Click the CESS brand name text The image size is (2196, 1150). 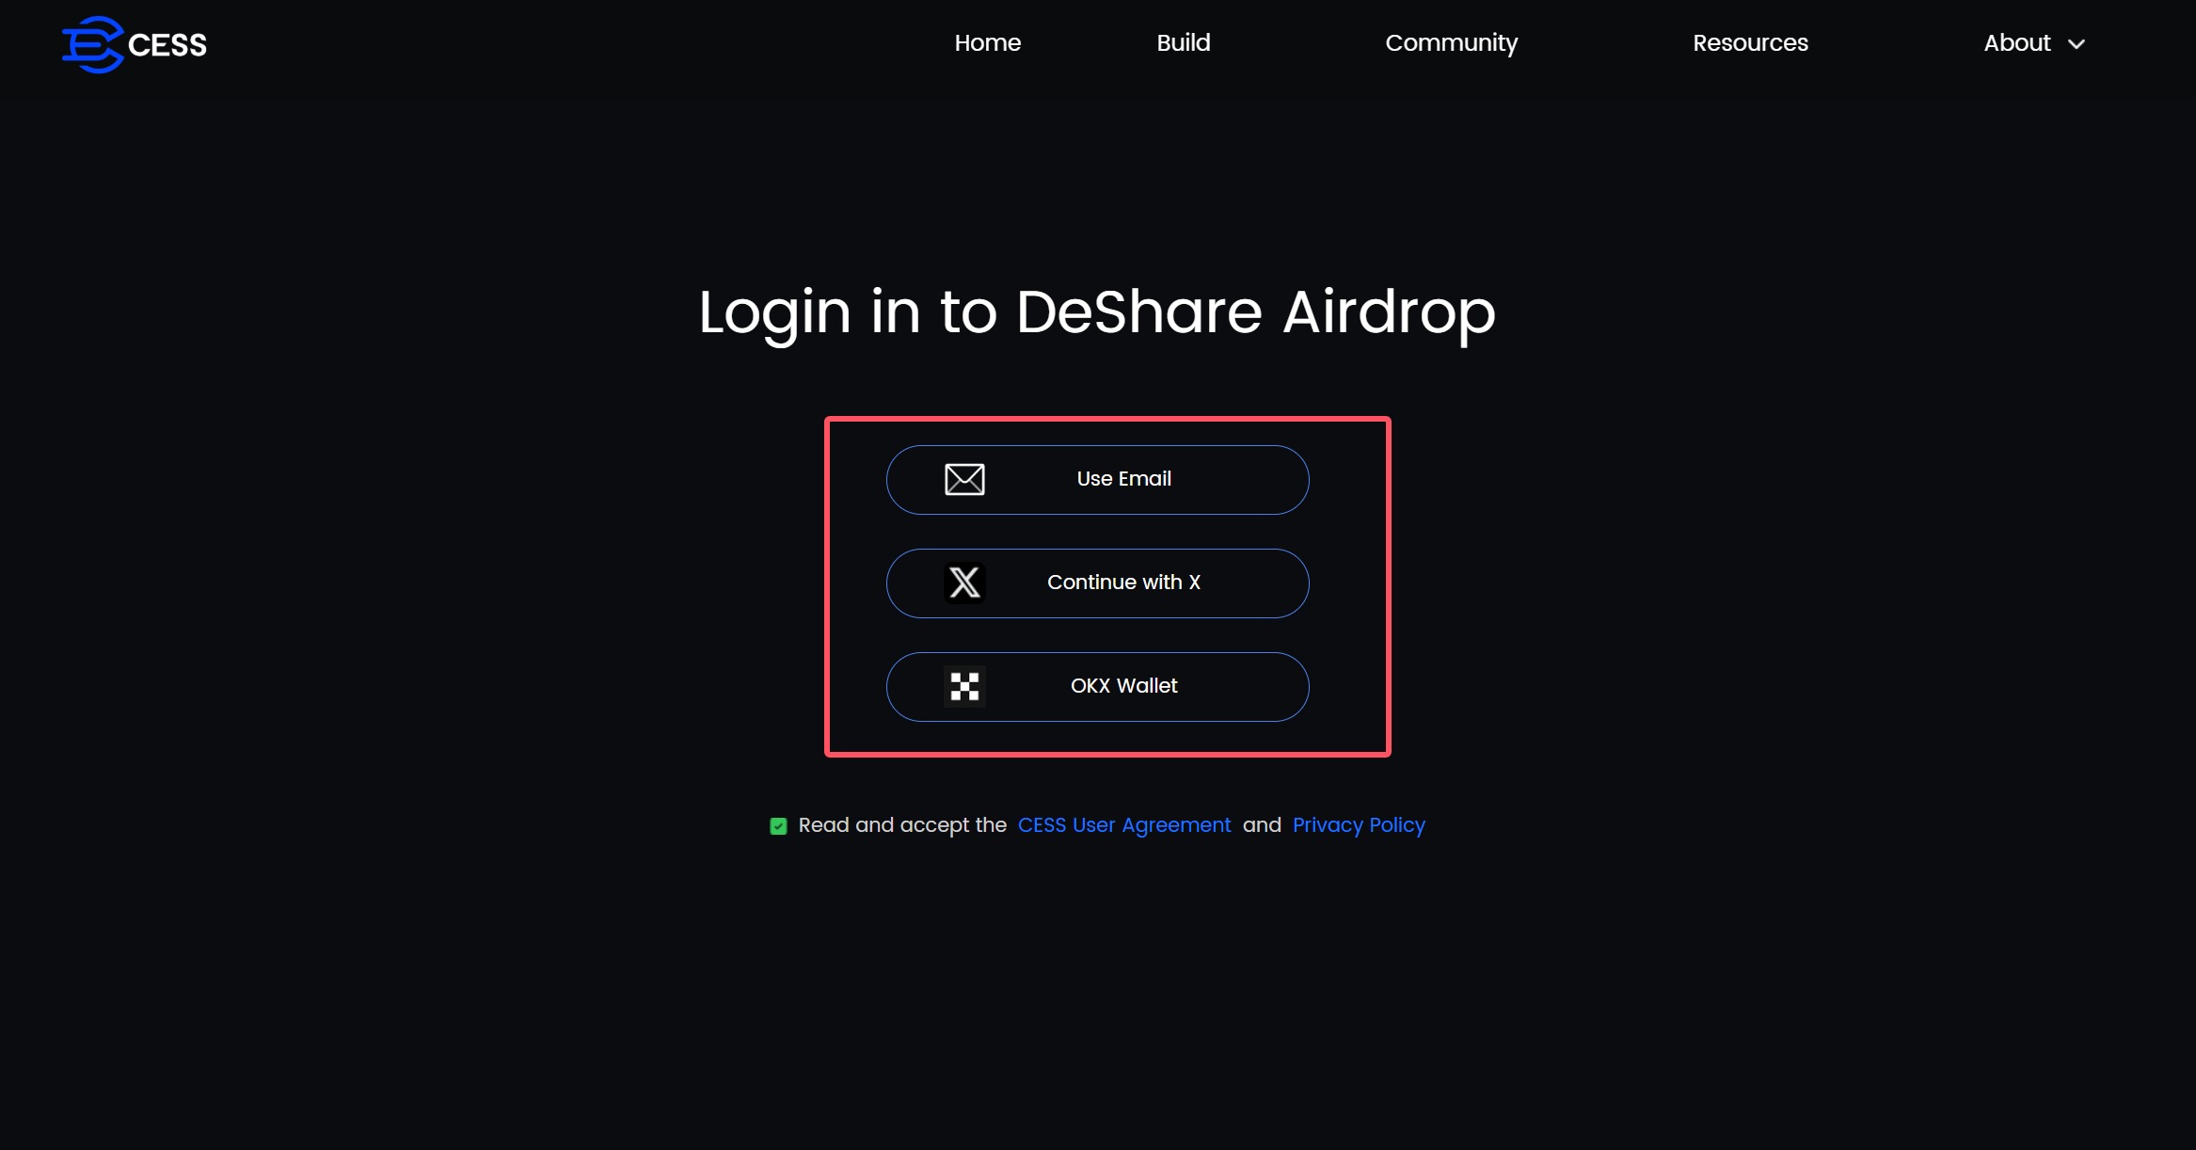click(x=167, y=45)
